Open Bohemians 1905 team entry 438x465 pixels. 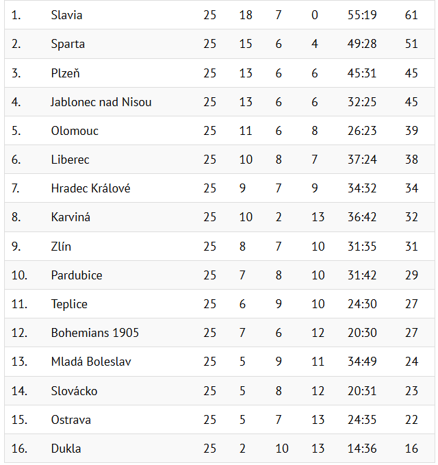click(x=94, y=333)
